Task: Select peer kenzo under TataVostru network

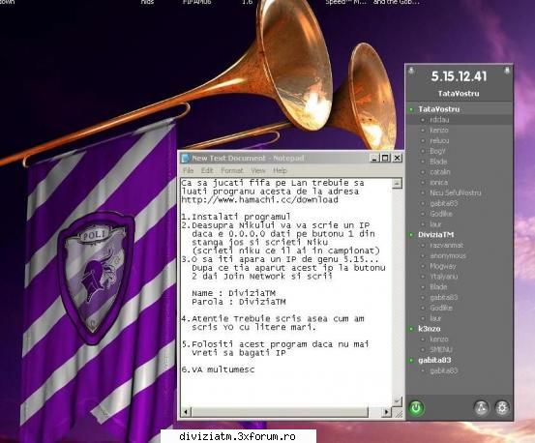Action: tap(459, 130)
